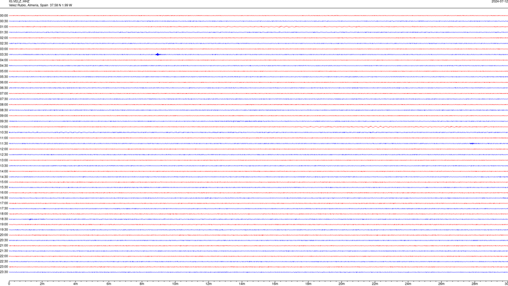Click the 03:30 row label
This screenshot has width=508, height=286.
click(4, 55)
